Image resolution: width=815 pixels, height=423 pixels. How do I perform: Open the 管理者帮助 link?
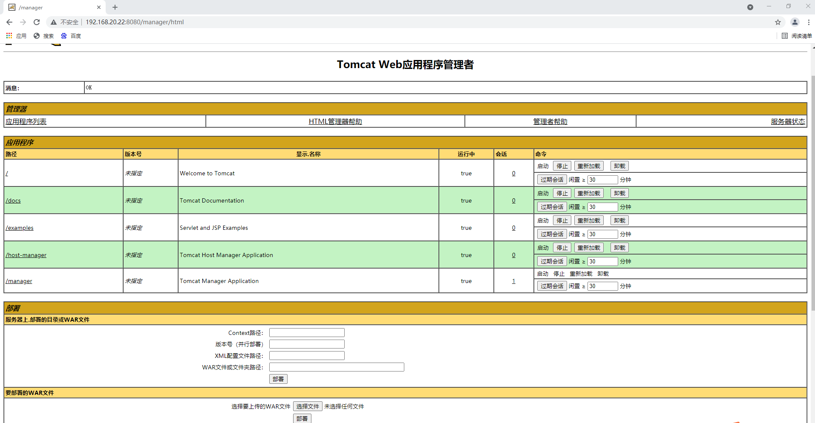(550, 121)
